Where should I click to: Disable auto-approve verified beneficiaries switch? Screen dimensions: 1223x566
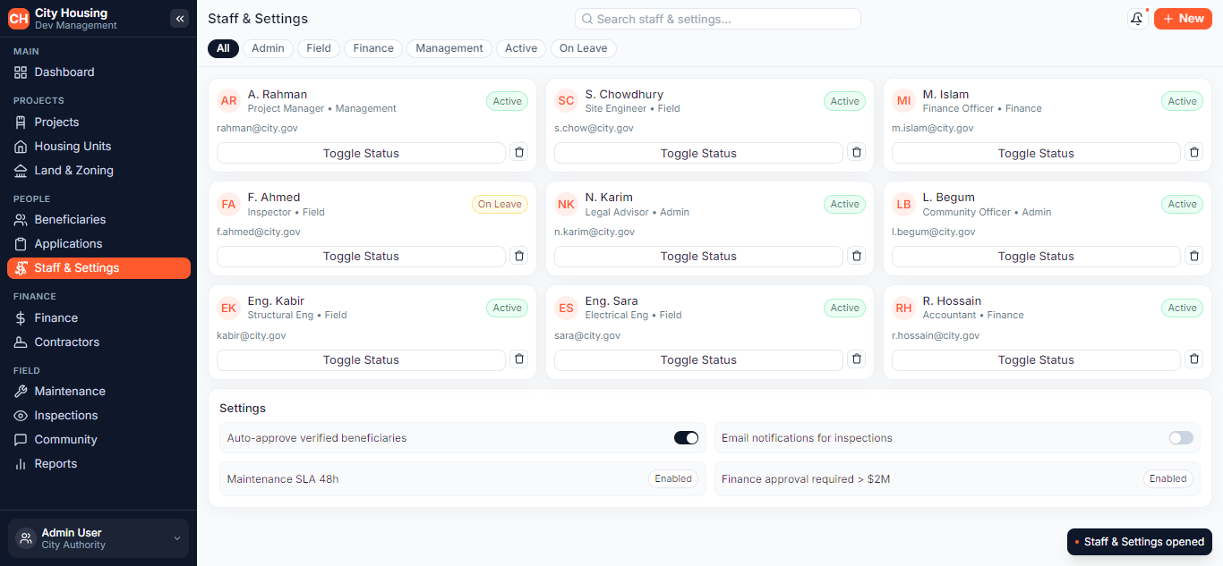coord(686,438)
